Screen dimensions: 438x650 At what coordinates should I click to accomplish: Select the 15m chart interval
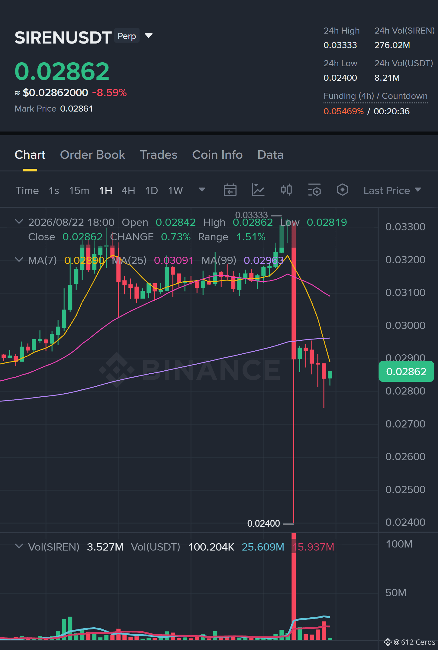[x=79, y=190]
